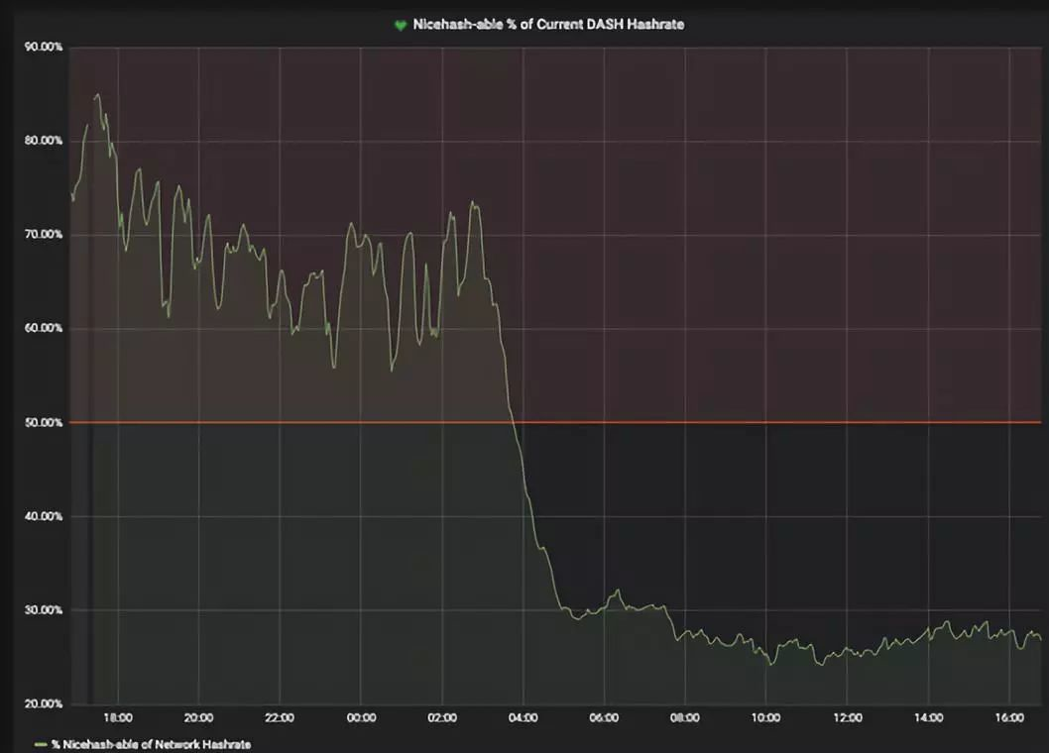The height and width of the screenshot is (753, 1049).
Task: Click the '40.00%' y-axis label
Action: tap(44, 516)
